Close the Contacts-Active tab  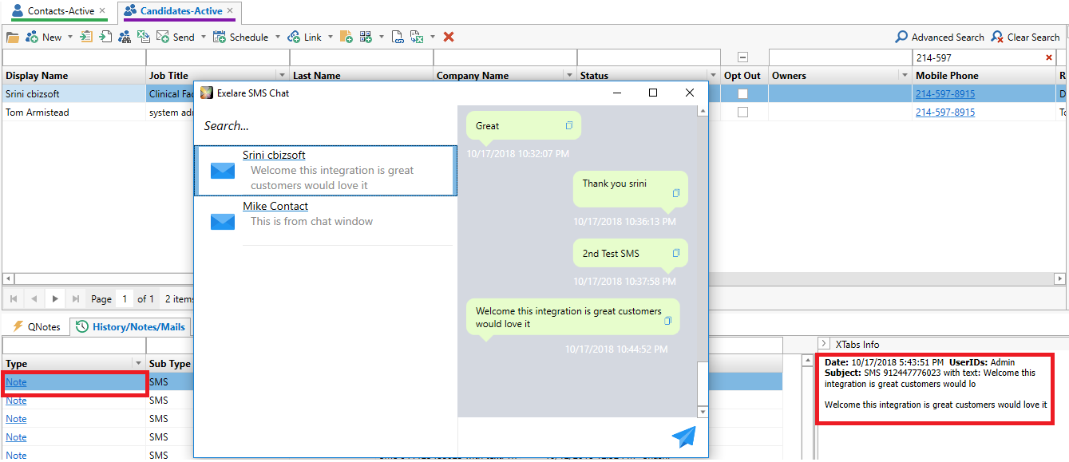(102, 11)
